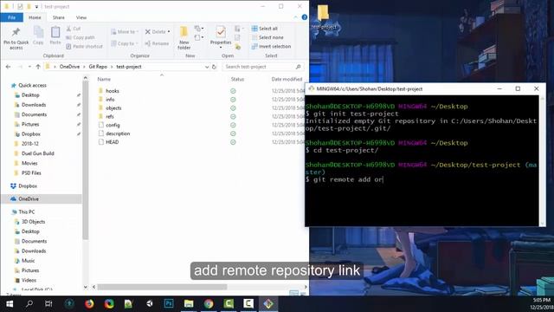Viewport: 554px width, 312px height.
Task: Click the Copy ribbon icon
Action: [x=38, y=36]
